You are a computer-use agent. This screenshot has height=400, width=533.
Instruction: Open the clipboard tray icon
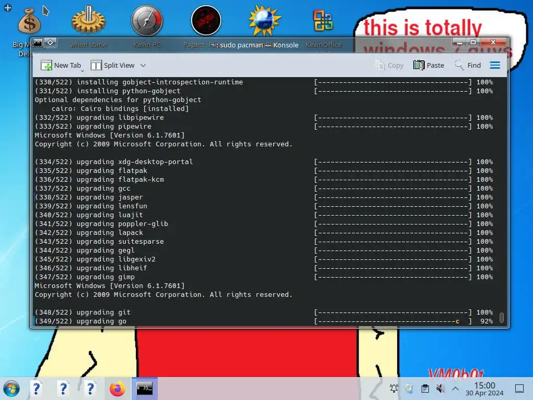point(425,389)
